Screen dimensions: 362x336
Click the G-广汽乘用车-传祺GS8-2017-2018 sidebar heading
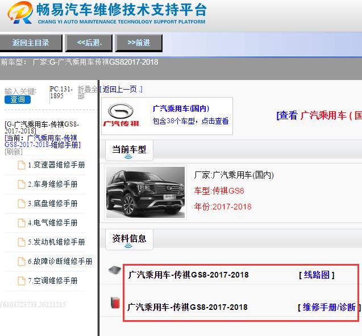point(42,128)
